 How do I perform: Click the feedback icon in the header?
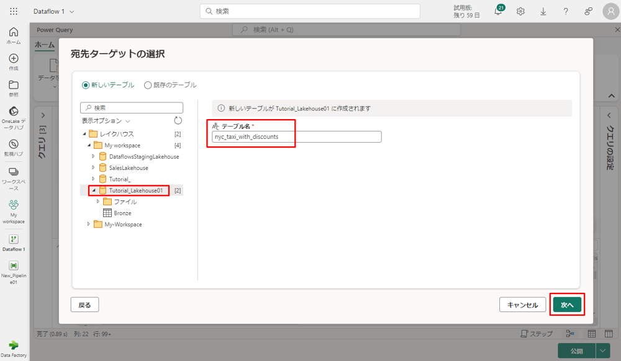click(x=588, y=11)
